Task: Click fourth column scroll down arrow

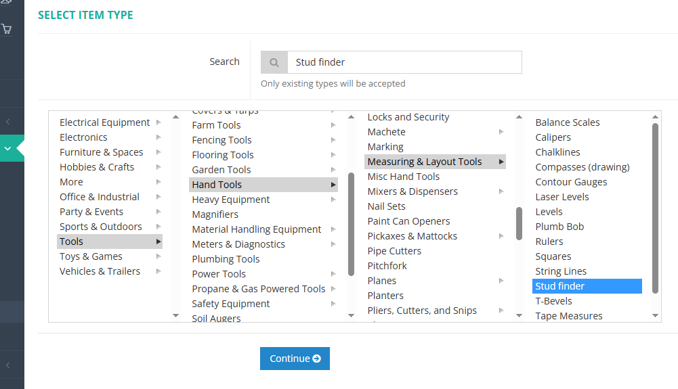Action: (x=655, y=316)
